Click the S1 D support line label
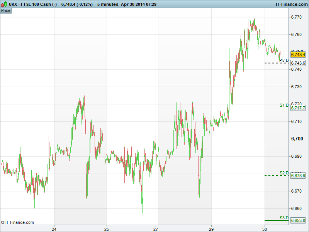 [284, 105]
